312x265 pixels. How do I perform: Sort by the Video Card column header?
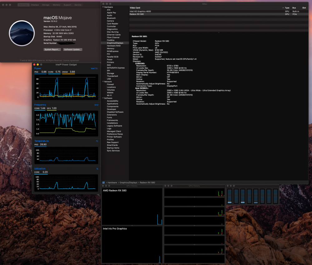coord(135,8)
